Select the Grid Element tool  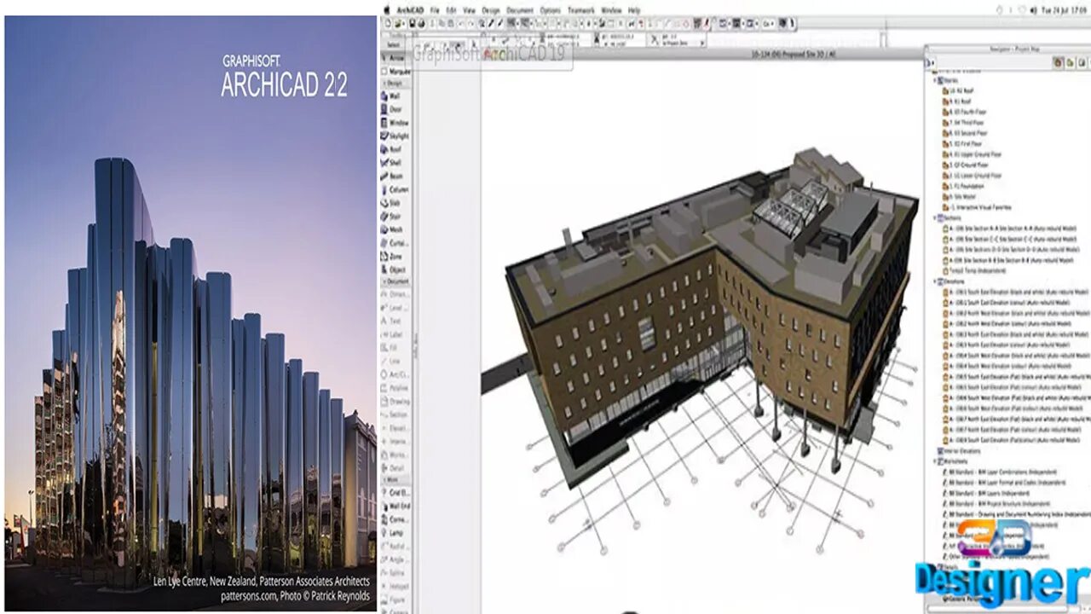396,493
